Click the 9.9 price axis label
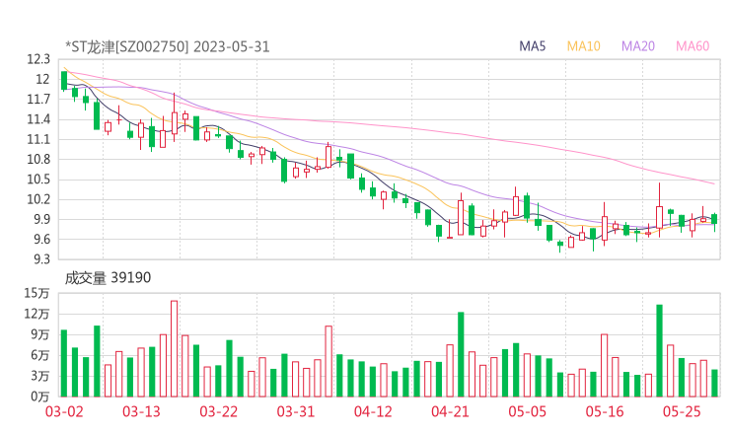This screenshot has width=730, height=434. [x=41, y=219]
